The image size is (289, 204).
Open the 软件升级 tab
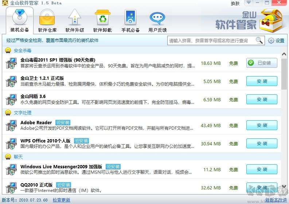(x=75, y=20)
